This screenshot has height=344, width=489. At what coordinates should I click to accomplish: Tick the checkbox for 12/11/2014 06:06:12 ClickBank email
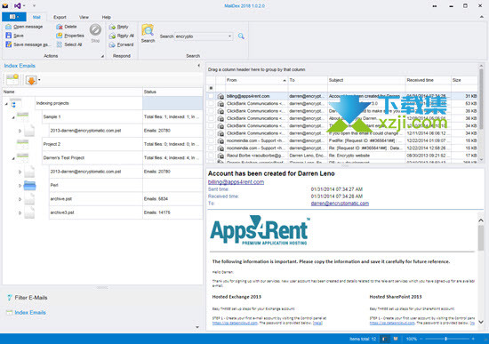[211, 133]
